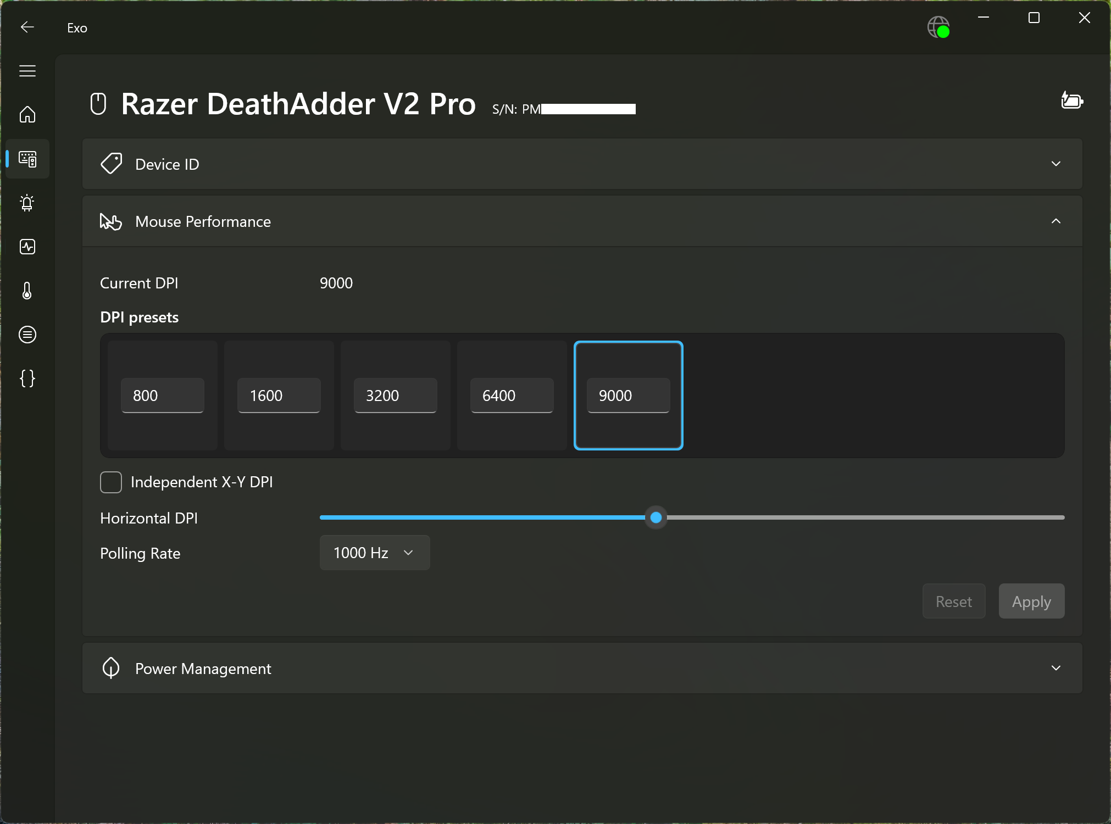Enable Independent X-Y DPI checkbox
Screen dimensions: 1111x824
pos(111,482)
